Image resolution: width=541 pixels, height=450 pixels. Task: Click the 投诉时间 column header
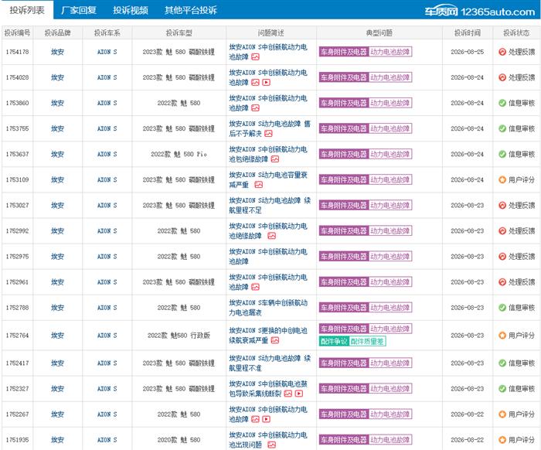coord(467,32)
